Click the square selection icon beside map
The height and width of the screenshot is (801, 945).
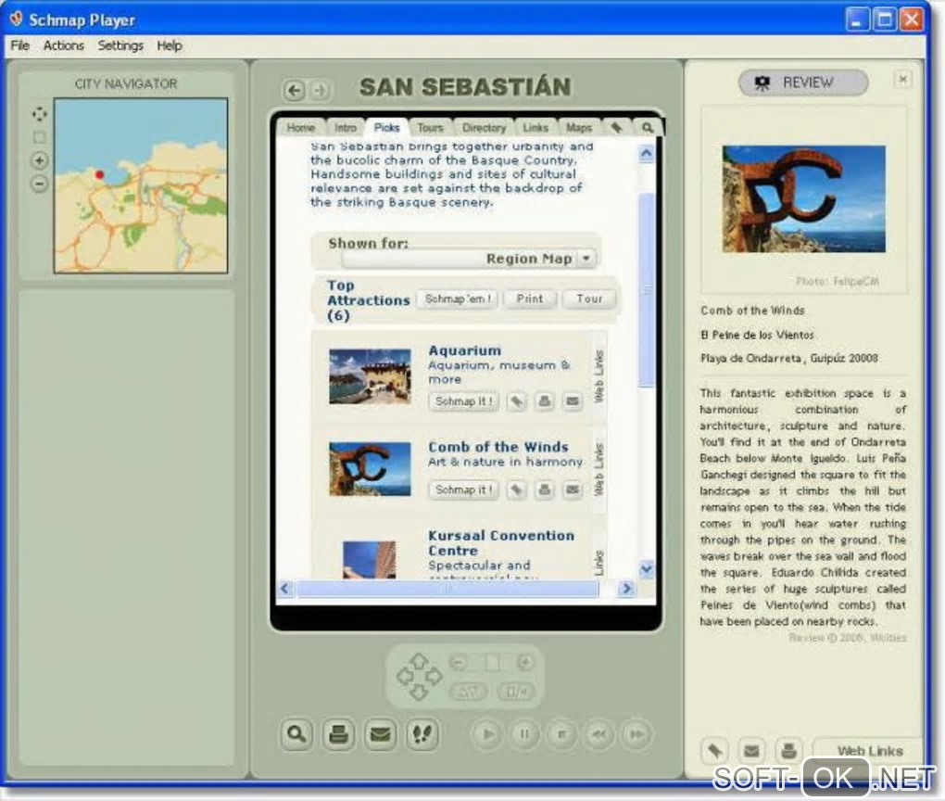(39, 137)
